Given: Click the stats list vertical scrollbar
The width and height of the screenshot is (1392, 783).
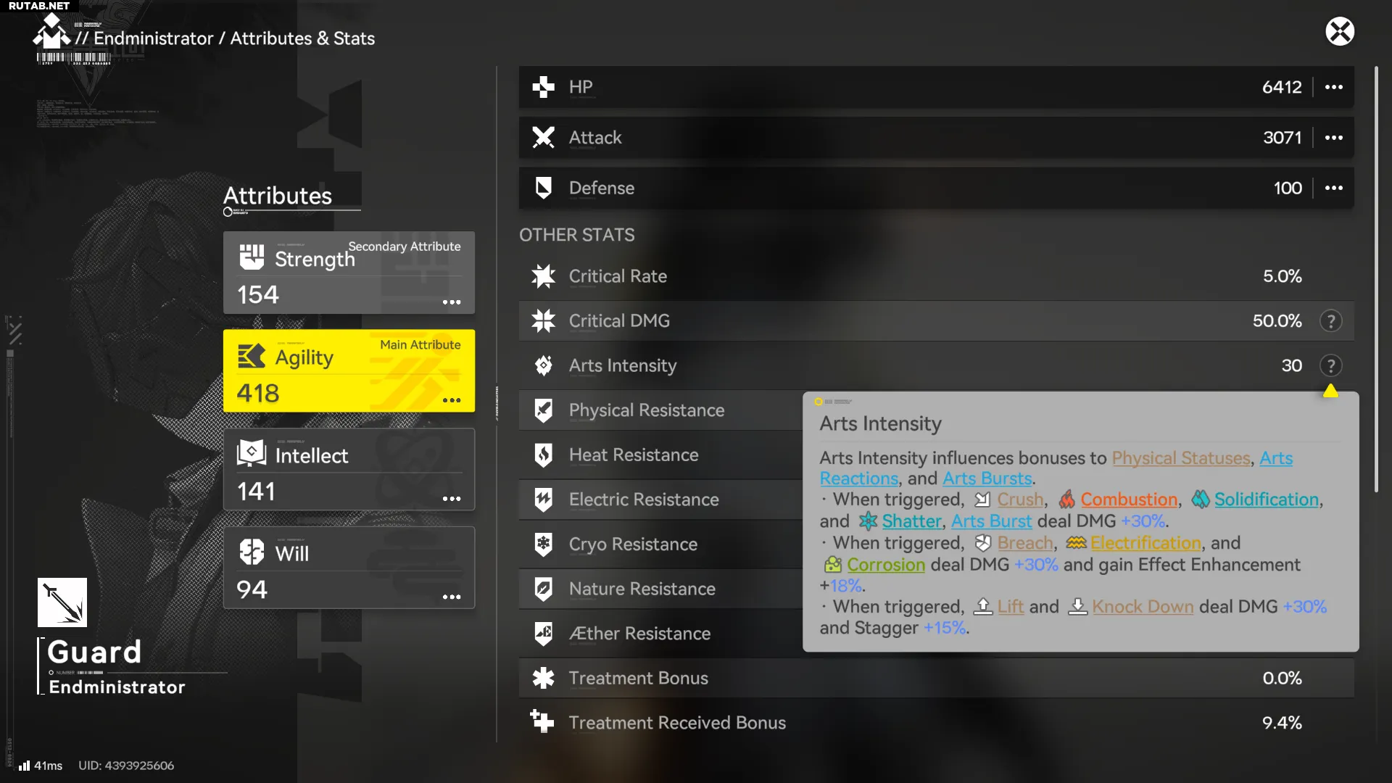Looking at the screenshot, I should pos(1375,279).
